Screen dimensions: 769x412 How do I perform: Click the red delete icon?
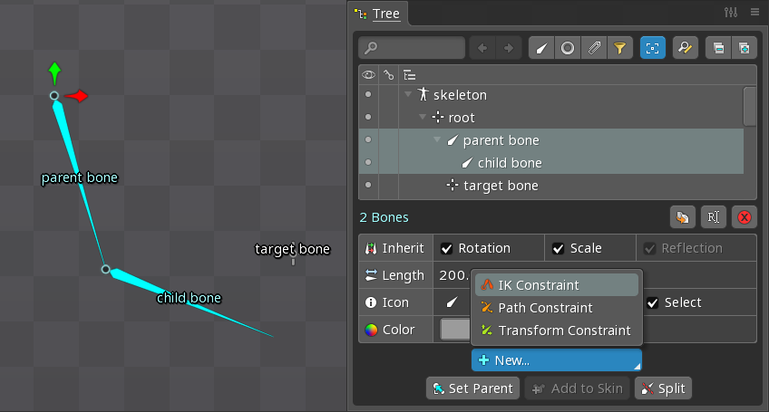(x=745, y=217)
